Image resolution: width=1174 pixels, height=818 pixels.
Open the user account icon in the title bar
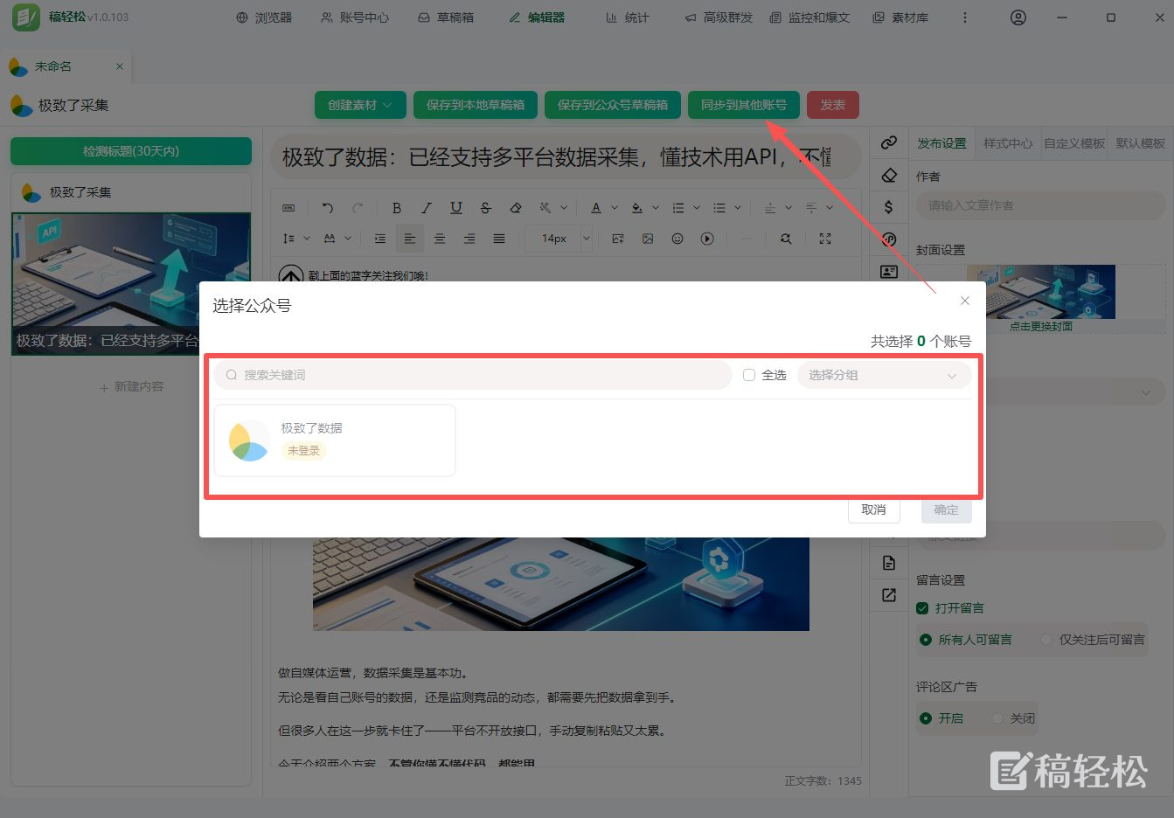pos(1018,17)
